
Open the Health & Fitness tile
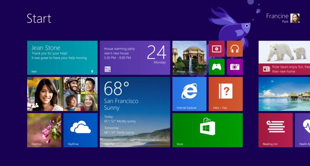coord(302,130)
